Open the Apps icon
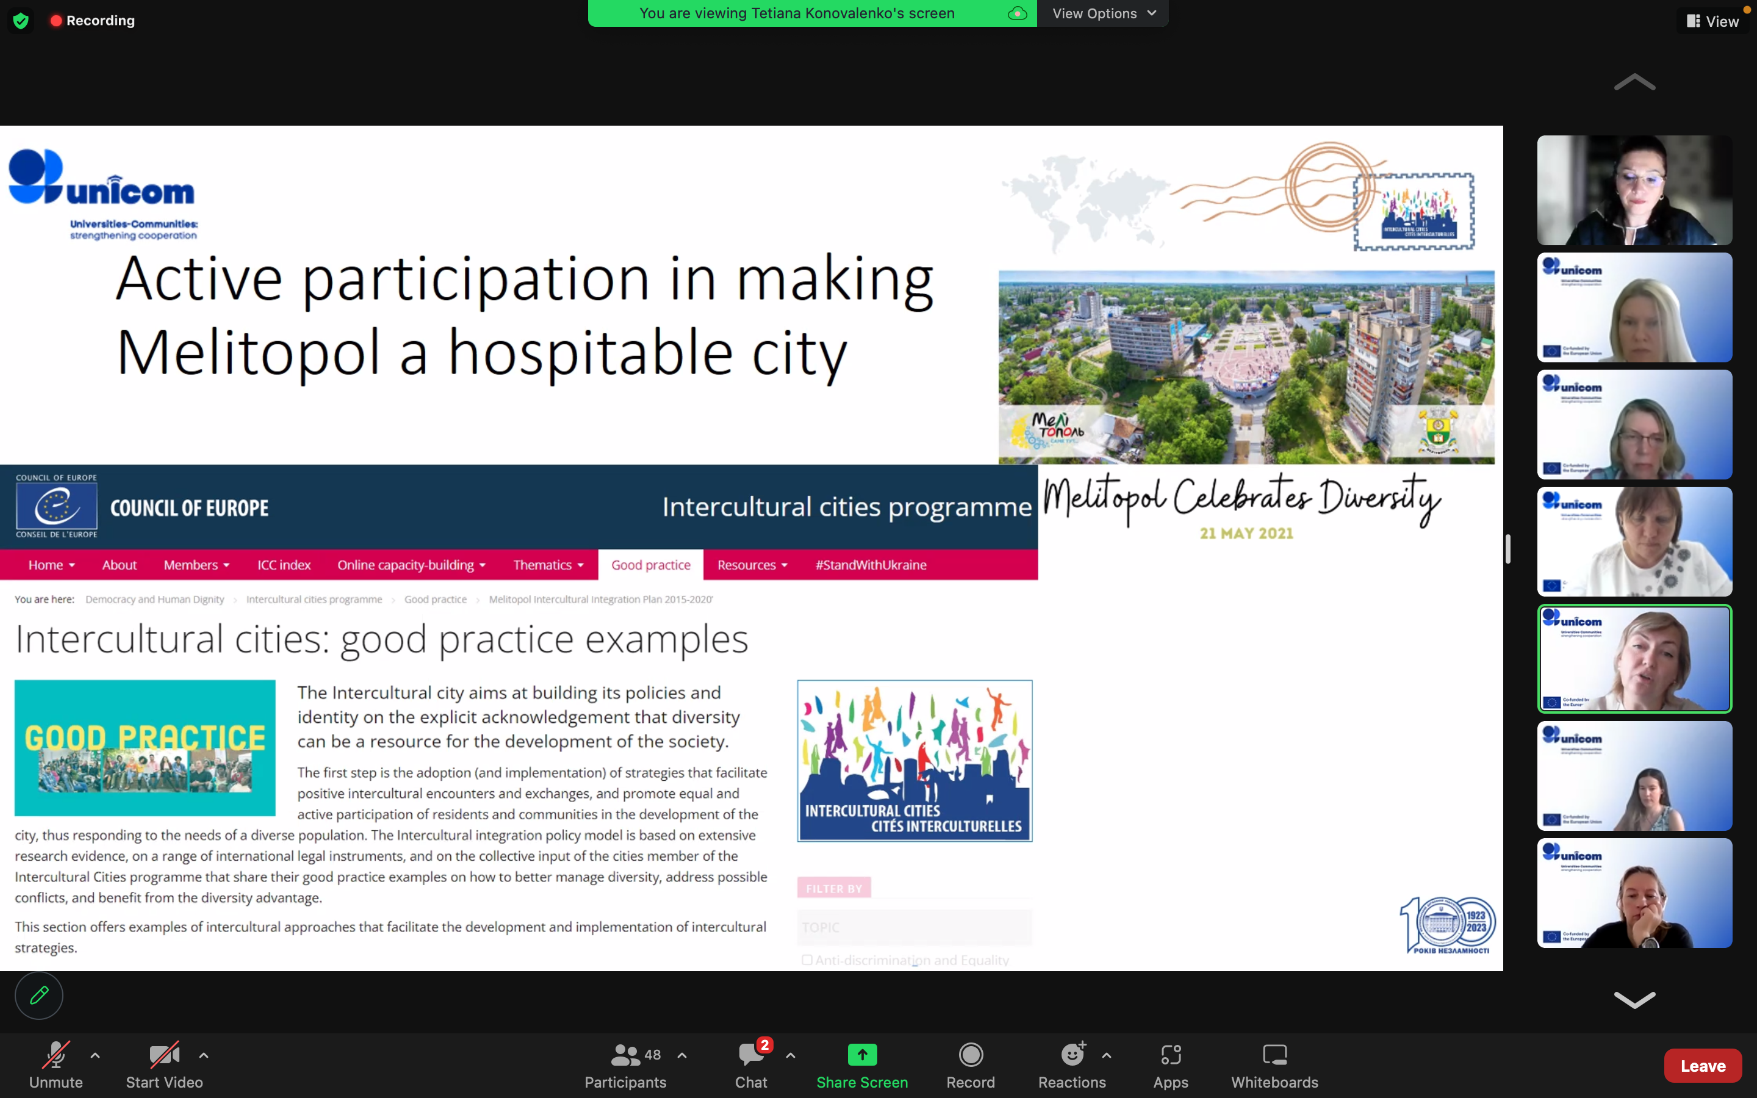Viewport: 1757px width, 1098px height. [x=1170, y=1055]
